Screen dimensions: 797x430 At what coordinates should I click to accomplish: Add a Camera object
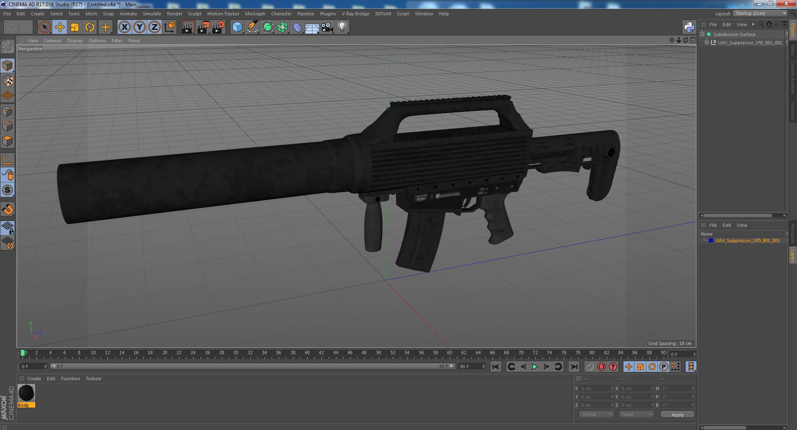[327, 27]
